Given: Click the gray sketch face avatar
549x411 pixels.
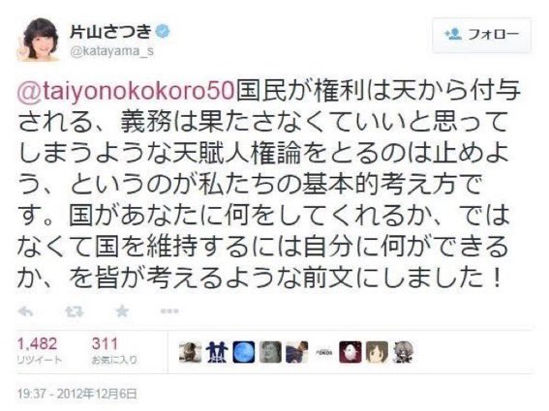Looking at the screenshot, I should coord(270,352).
